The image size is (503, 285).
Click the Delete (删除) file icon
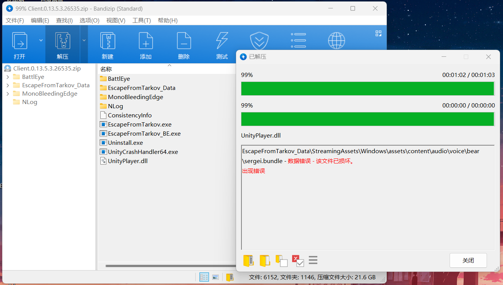[x=184, y=45]
